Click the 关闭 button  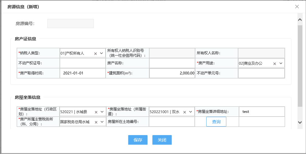[x=162, y=140]
